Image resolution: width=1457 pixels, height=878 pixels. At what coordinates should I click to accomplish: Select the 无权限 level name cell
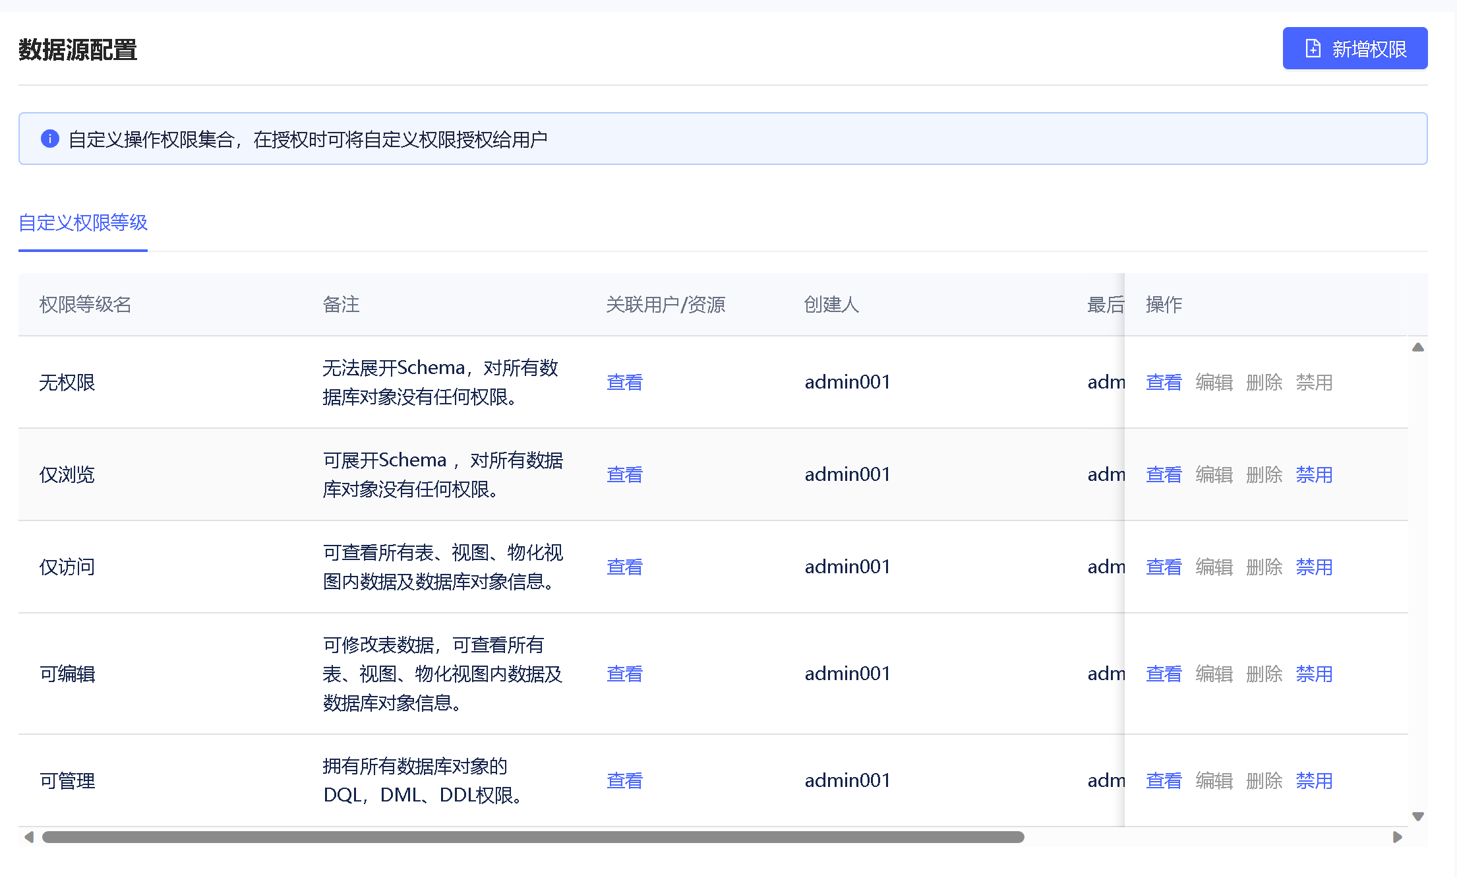coord(67,383)
